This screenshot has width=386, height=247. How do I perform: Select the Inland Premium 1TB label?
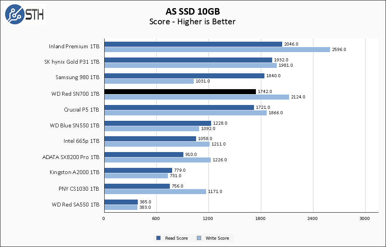[74, 46]
